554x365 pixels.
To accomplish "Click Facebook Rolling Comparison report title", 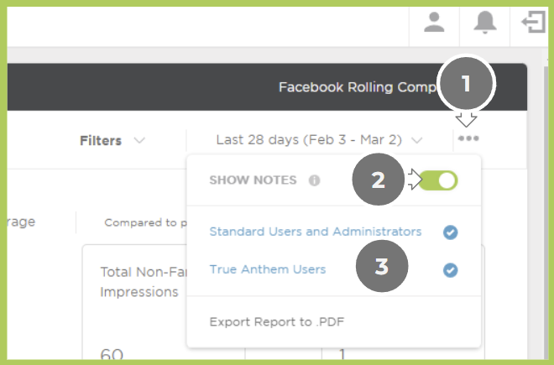I will [x=357, y=87].
